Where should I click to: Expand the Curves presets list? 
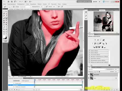(89, 53)
